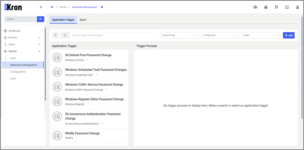Open Audit under Secrets
This screenshot has width=304, height=150.
coord(13,79)
